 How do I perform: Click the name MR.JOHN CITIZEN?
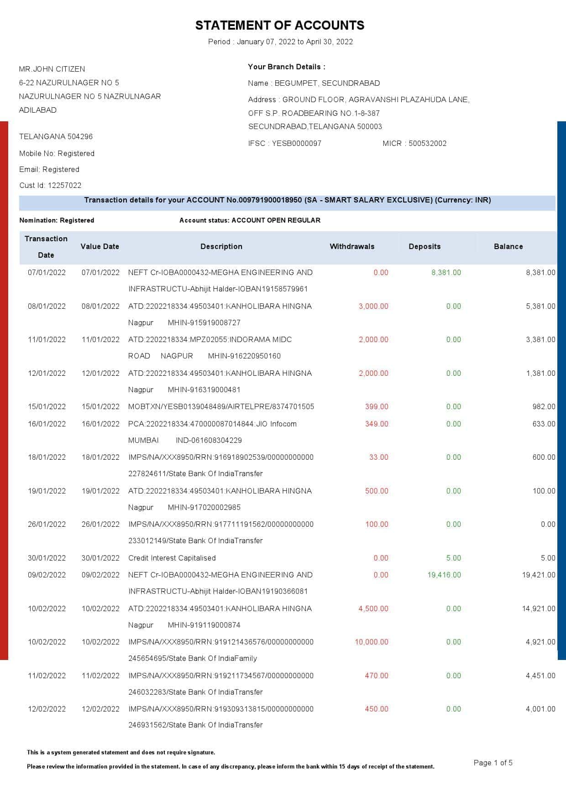[52, 69]
